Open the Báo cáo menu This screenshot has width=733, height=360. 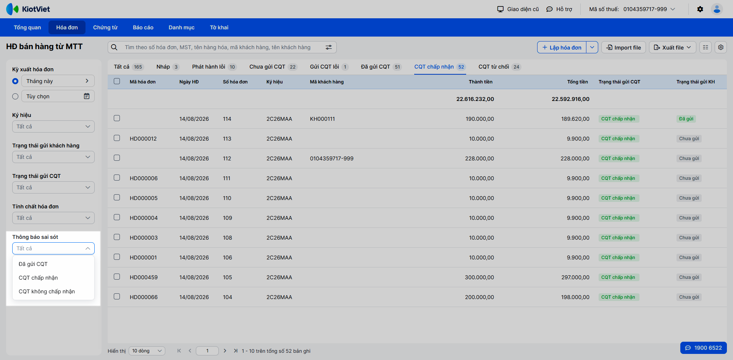143,27
